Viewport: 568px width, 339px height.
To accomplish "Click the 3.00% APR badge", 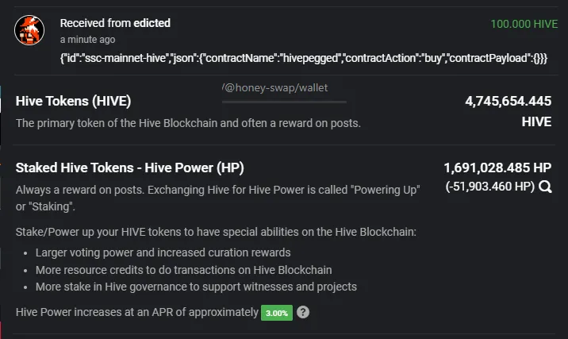I will [x=277, y=313].
